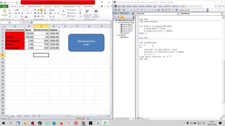Toggle Underline formatting in Excel ribbon
Image resolution: width=225 pixels, height=126 pixels.
22,13
